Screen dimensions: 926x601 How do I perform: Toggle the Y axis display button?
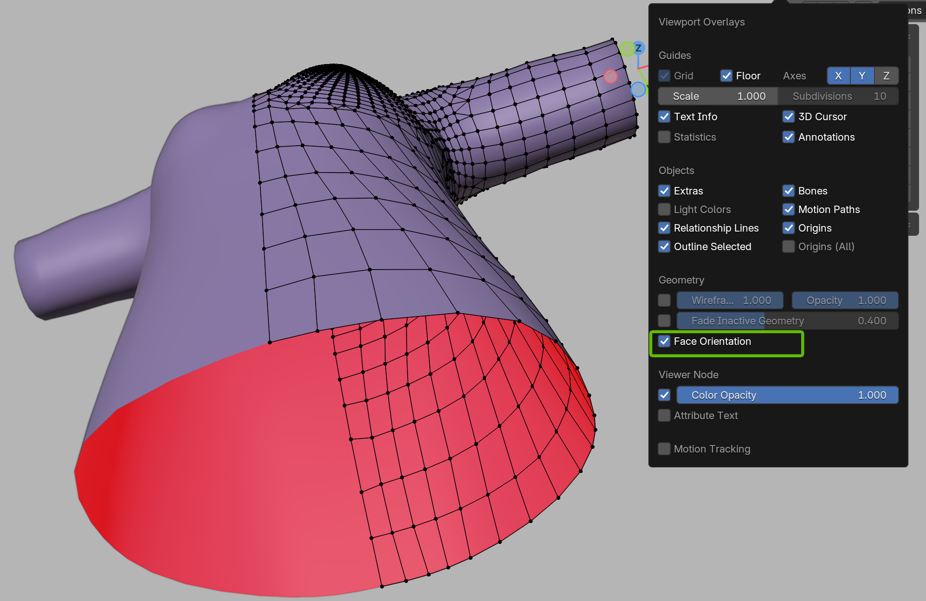tap(862, 76)
